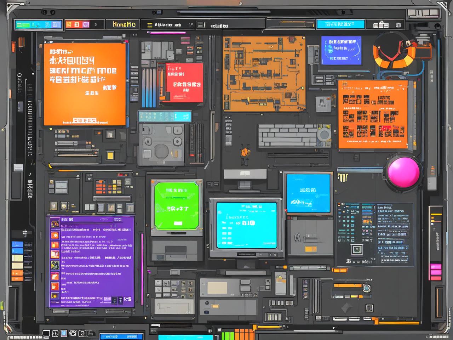The height and width of the screenshot is (340, 453).
Task: Click the top thumbnail in the purple window
Action: coord(55,224)
